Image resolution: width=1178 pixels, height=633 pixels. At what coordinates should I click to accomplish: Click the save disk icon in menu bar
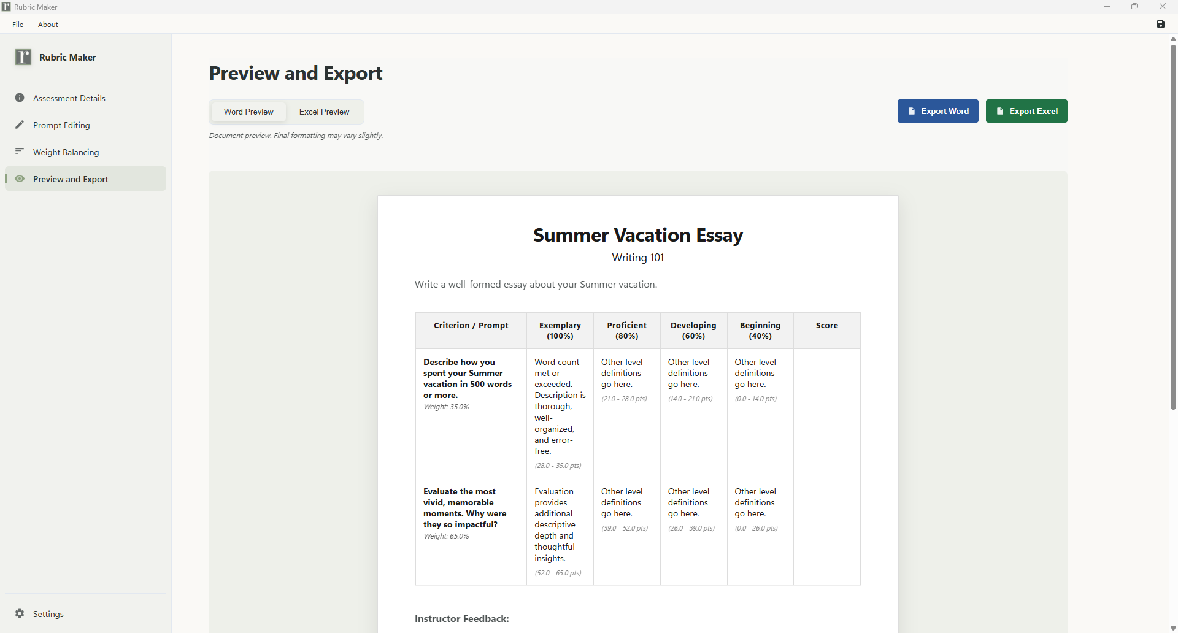pos(1161,24)
